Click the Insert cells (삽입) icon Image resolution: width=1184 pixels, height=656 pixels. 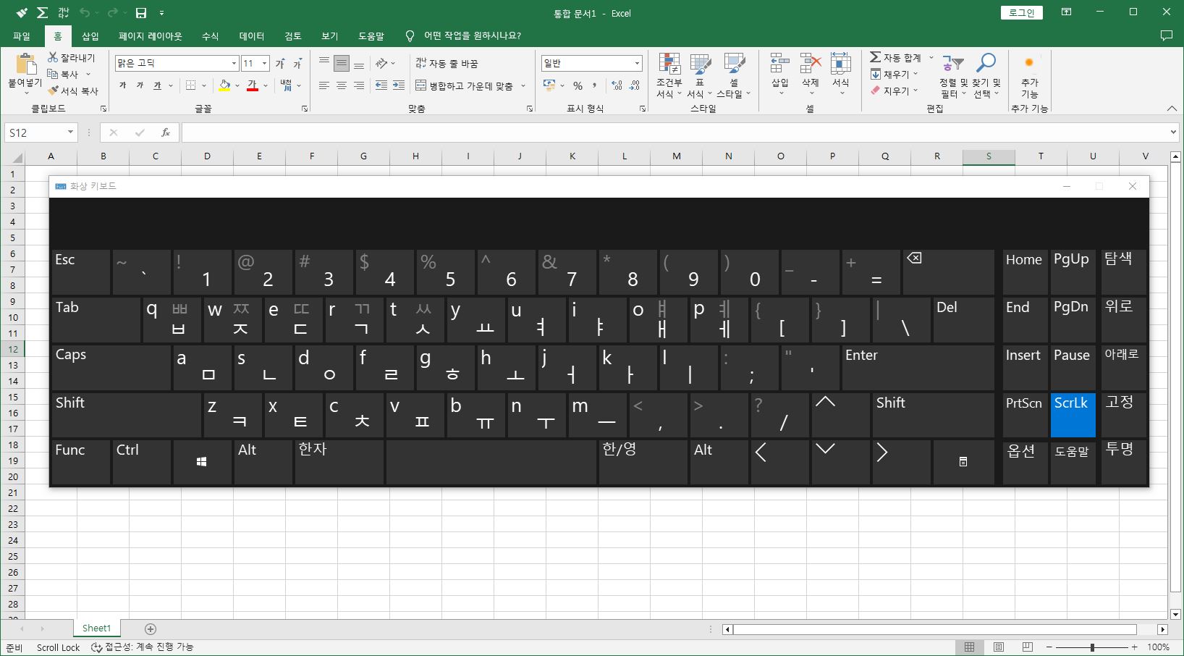pyautogui.click(x=779, y=64)
